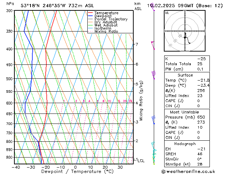This screenshot has width=226, height=174.
Task: Click the 'kt' unit label in hodograph
Action: click(x=167, y=13)
